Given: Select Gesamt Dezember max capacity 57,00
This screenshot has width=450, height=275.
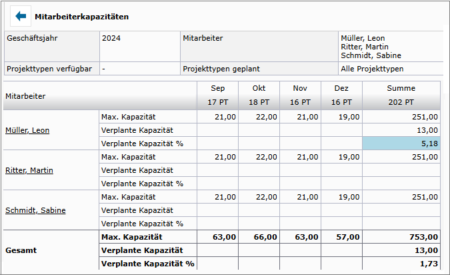Looking at the screenshot, I should (x=341, y=237).
